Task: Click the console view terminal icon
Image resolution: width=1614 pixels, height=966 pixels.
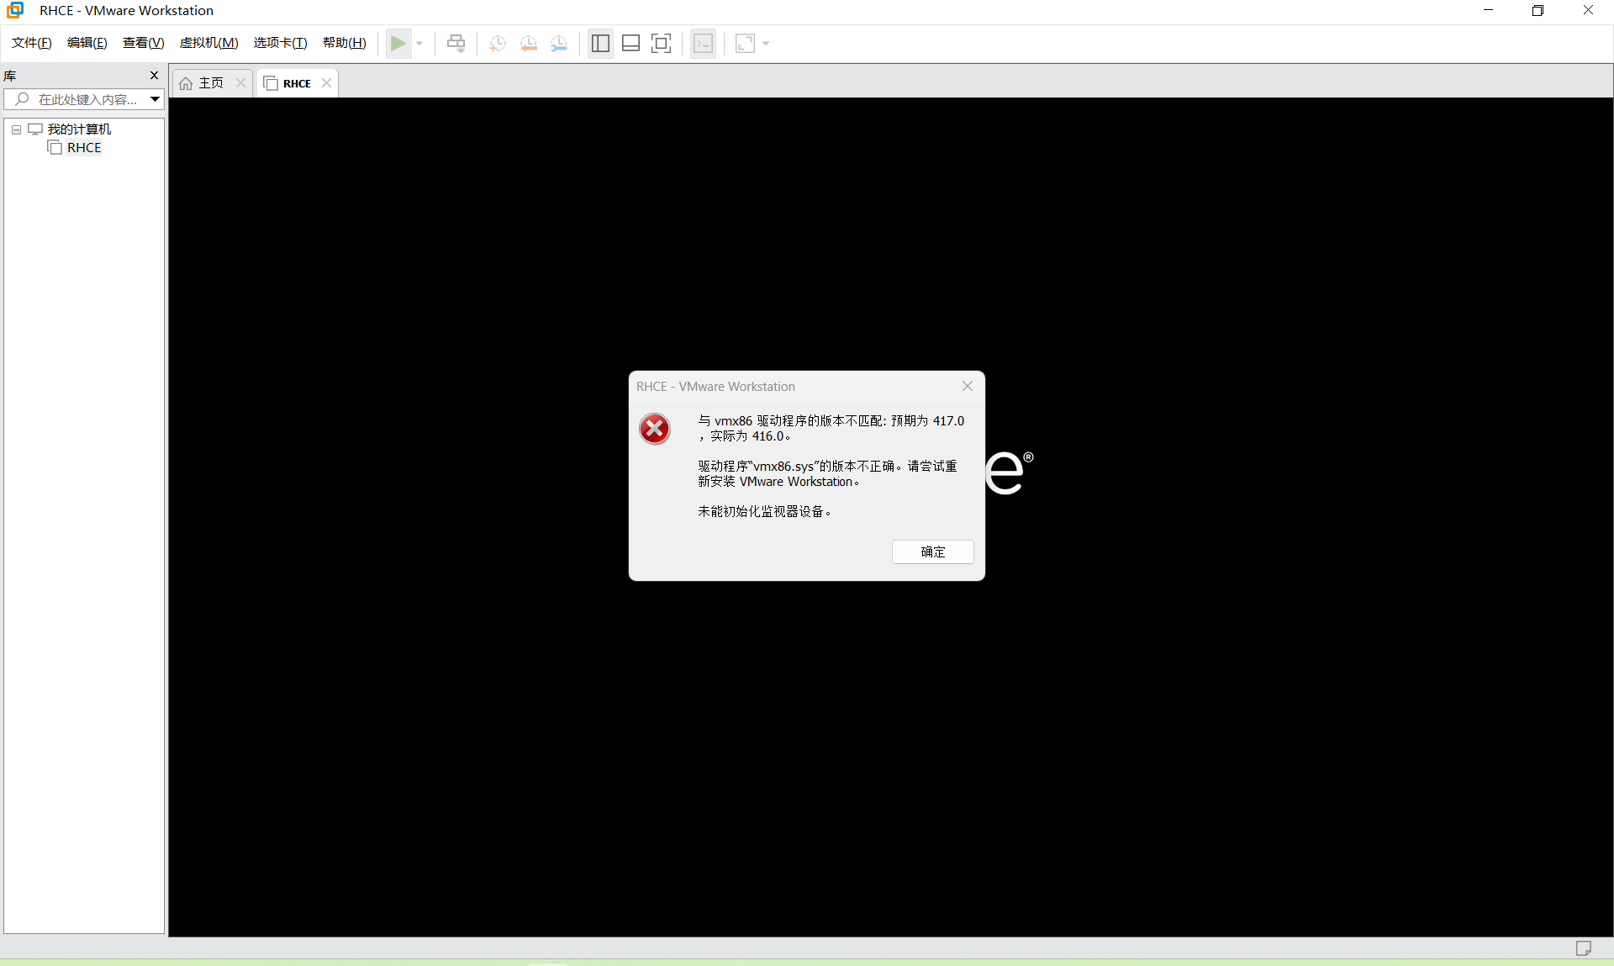Action: pyautogui.click(x=703, y=43)
